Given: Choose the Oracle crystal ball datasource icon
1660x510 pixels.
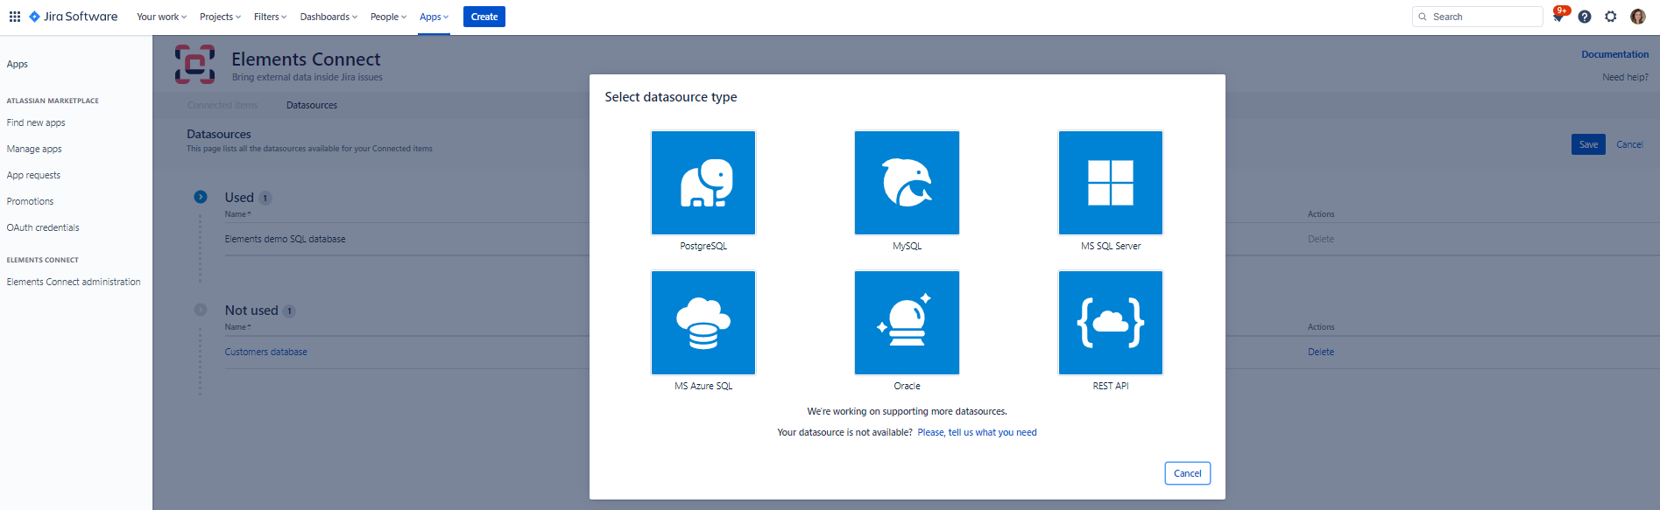Looking at the screenshot, I should point(907,323).
